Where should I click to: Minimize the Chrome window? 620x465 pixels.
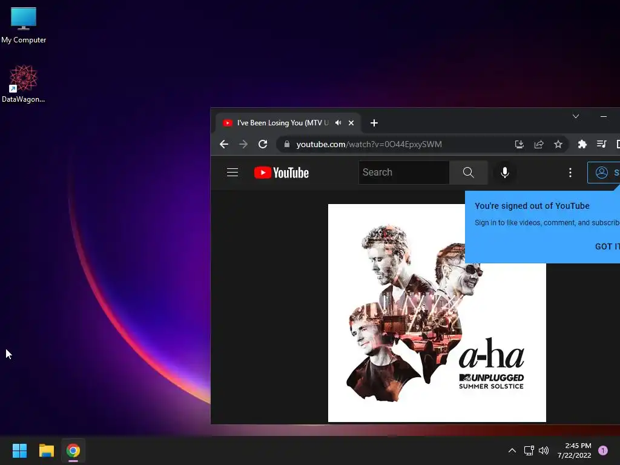pyautogui.click(x=604, y=116)
